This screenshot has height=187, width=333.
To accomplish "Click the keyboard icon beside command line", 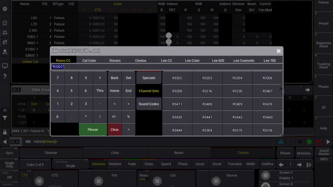I will click(x=28, y=142).
